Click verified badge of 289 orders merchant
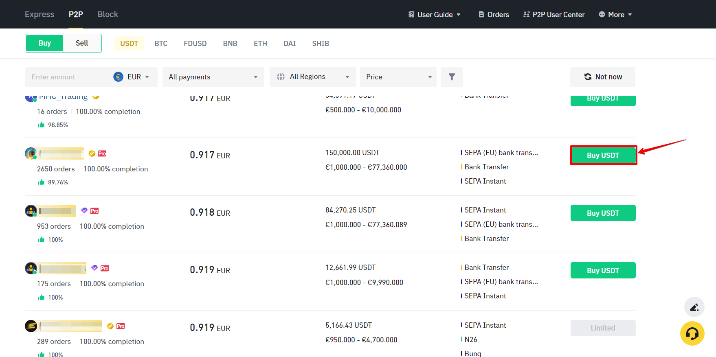Viewport: 716px width, 357px height. pos(110,326)
